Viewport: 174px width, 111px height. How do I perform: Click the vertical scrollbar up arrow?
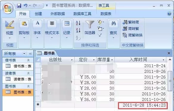pyautogui.click(x=170, y=59)
